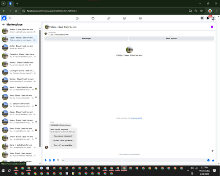Image resolution: width=220 pixels, height=176 pixels.
Task: Open the Marketplace storefront tab
Action: pos(125,18)
